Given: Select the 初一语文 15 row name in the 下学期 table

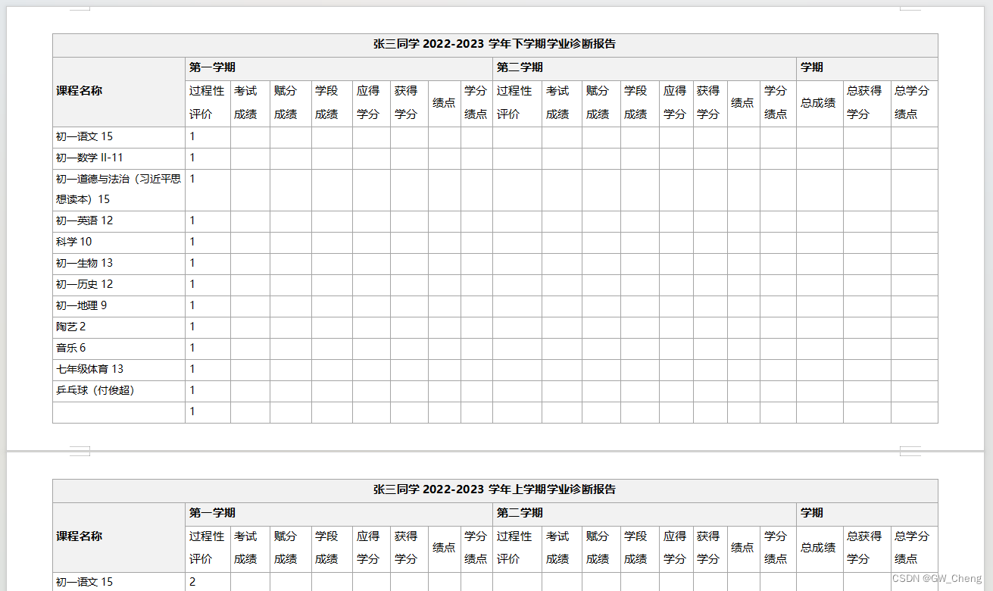Looking at the screenshot, I should [84, 136].
